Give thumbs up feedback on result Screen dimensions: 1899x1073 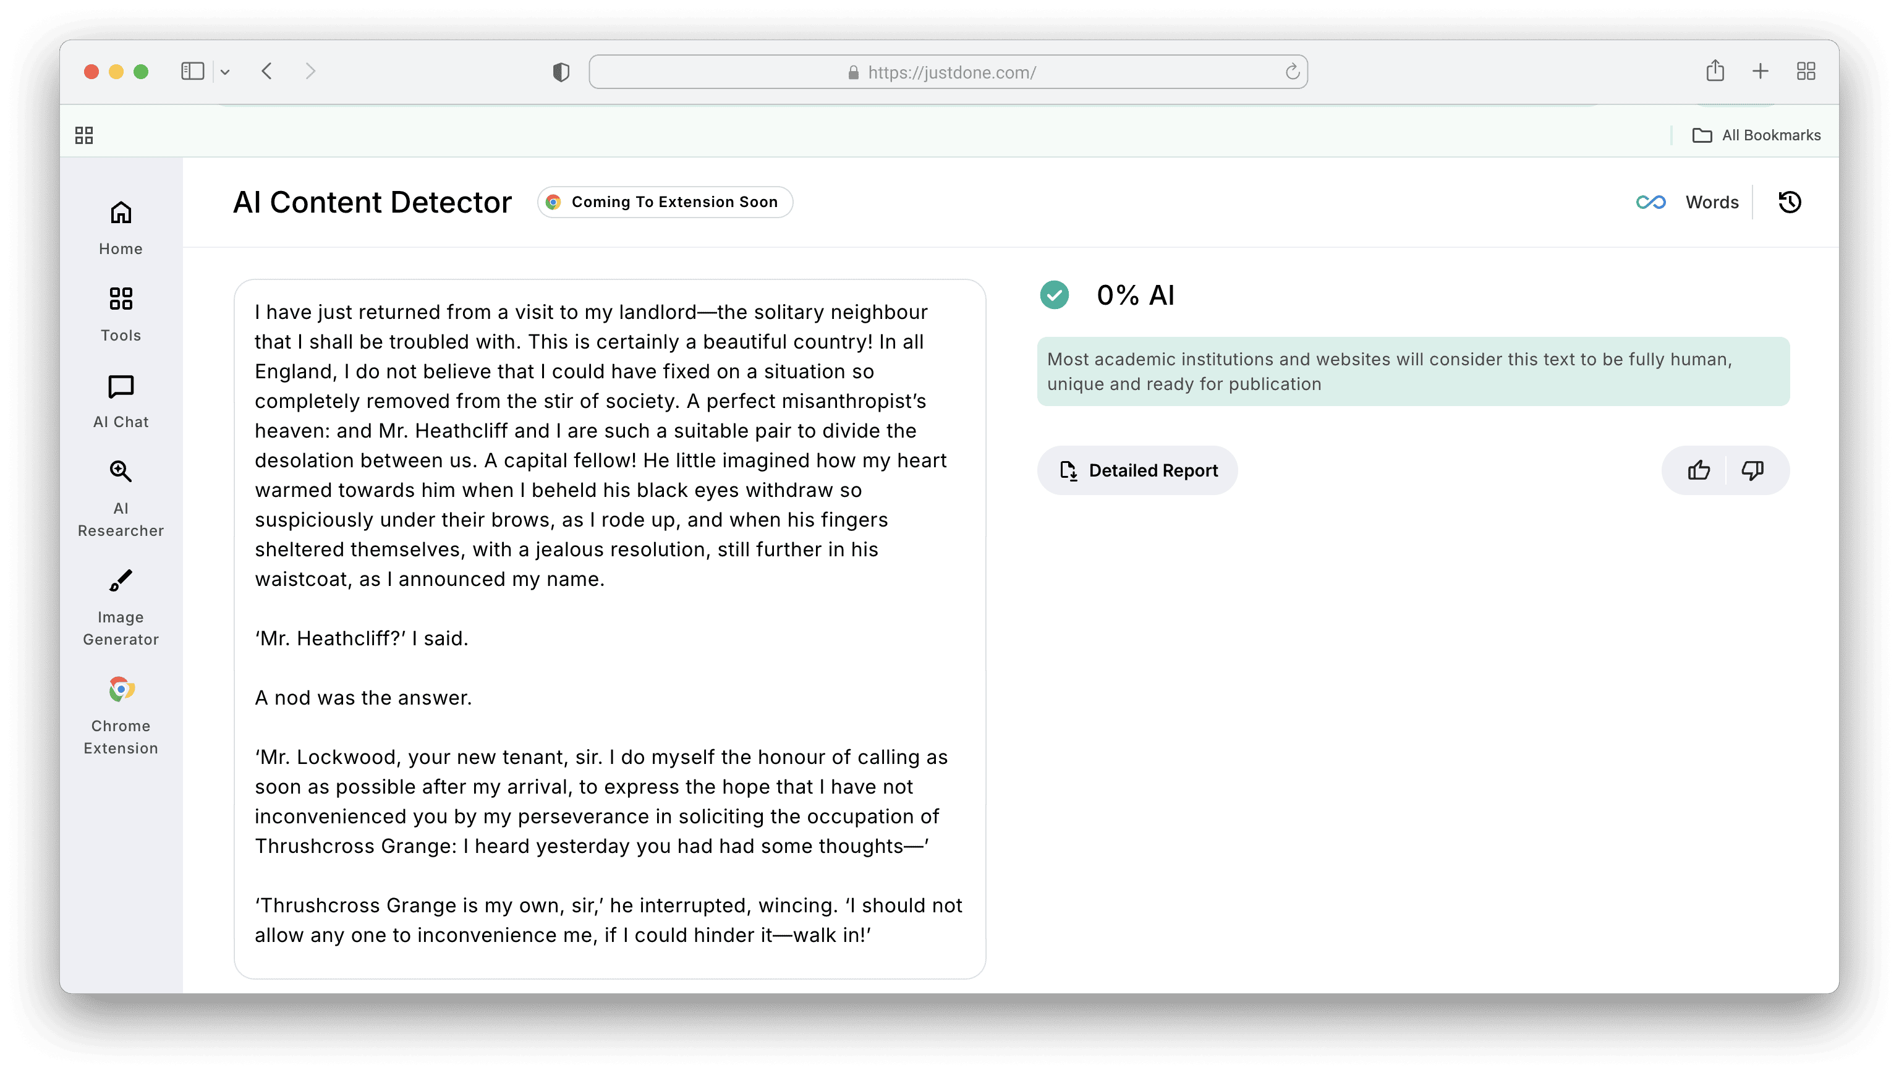[1699, 470]
